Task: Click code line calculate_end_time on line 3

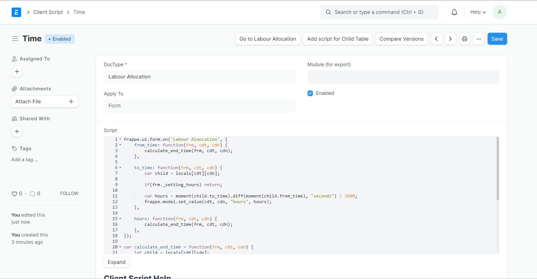Action: click(x=189, y=151)
